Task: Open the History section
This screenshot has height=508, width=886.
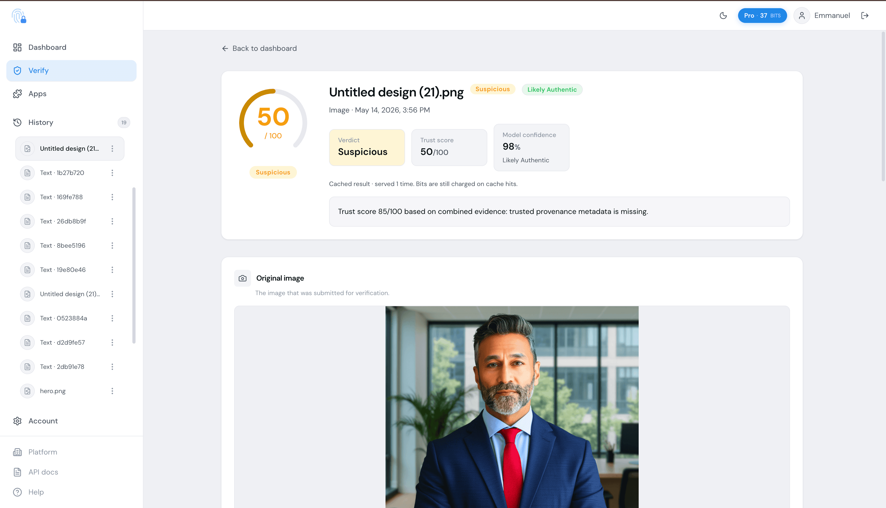Action: point(71,123)
